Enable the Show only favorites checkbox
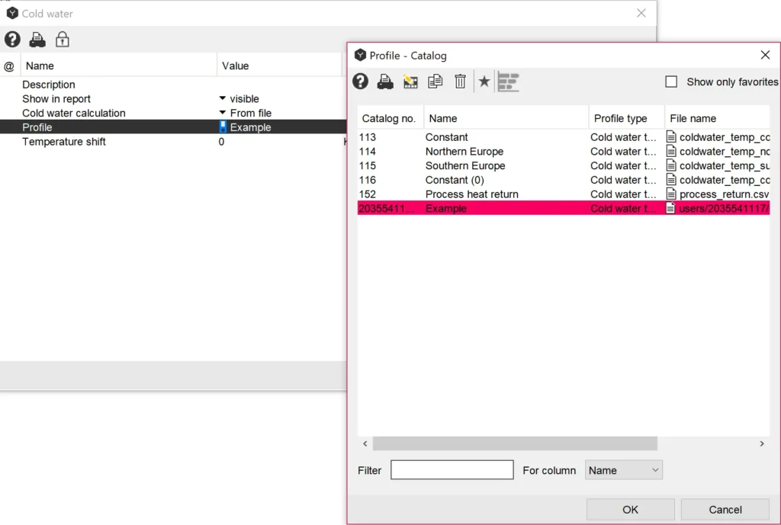This screenshot has height=525, width=781. coord(671,82)
